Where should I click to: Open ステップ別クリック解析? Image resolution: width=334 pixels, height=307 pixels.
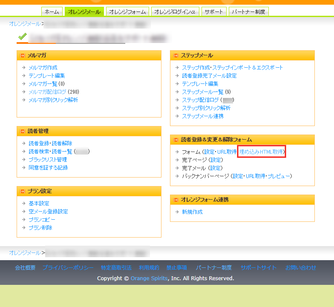pos(206,108)
